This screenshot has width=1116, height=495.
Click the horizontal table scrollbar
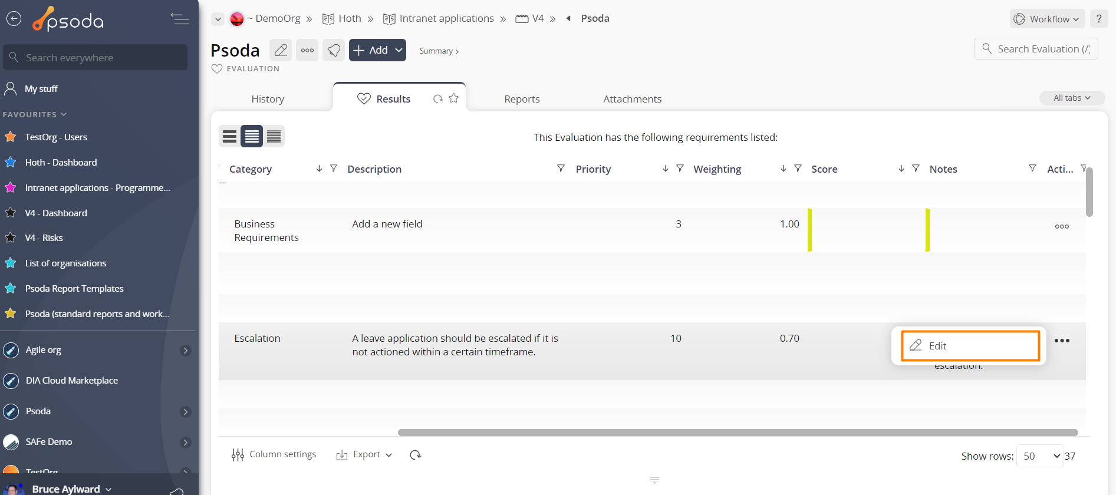click(738, 433)
